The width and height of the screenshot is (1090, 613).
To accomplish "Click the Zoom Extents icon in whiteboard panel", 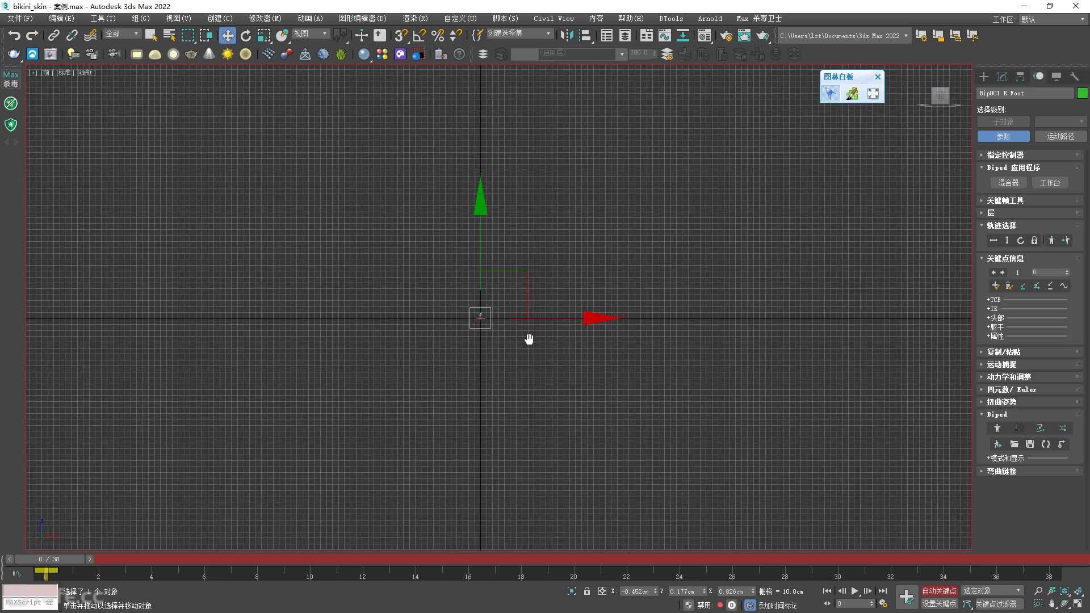I will coord(873,94).
